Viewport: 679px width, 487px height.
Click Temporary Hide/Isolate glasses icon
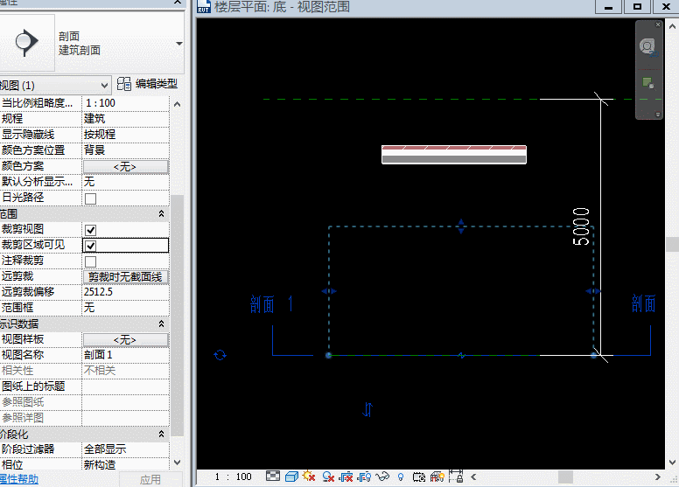point(382,477)
